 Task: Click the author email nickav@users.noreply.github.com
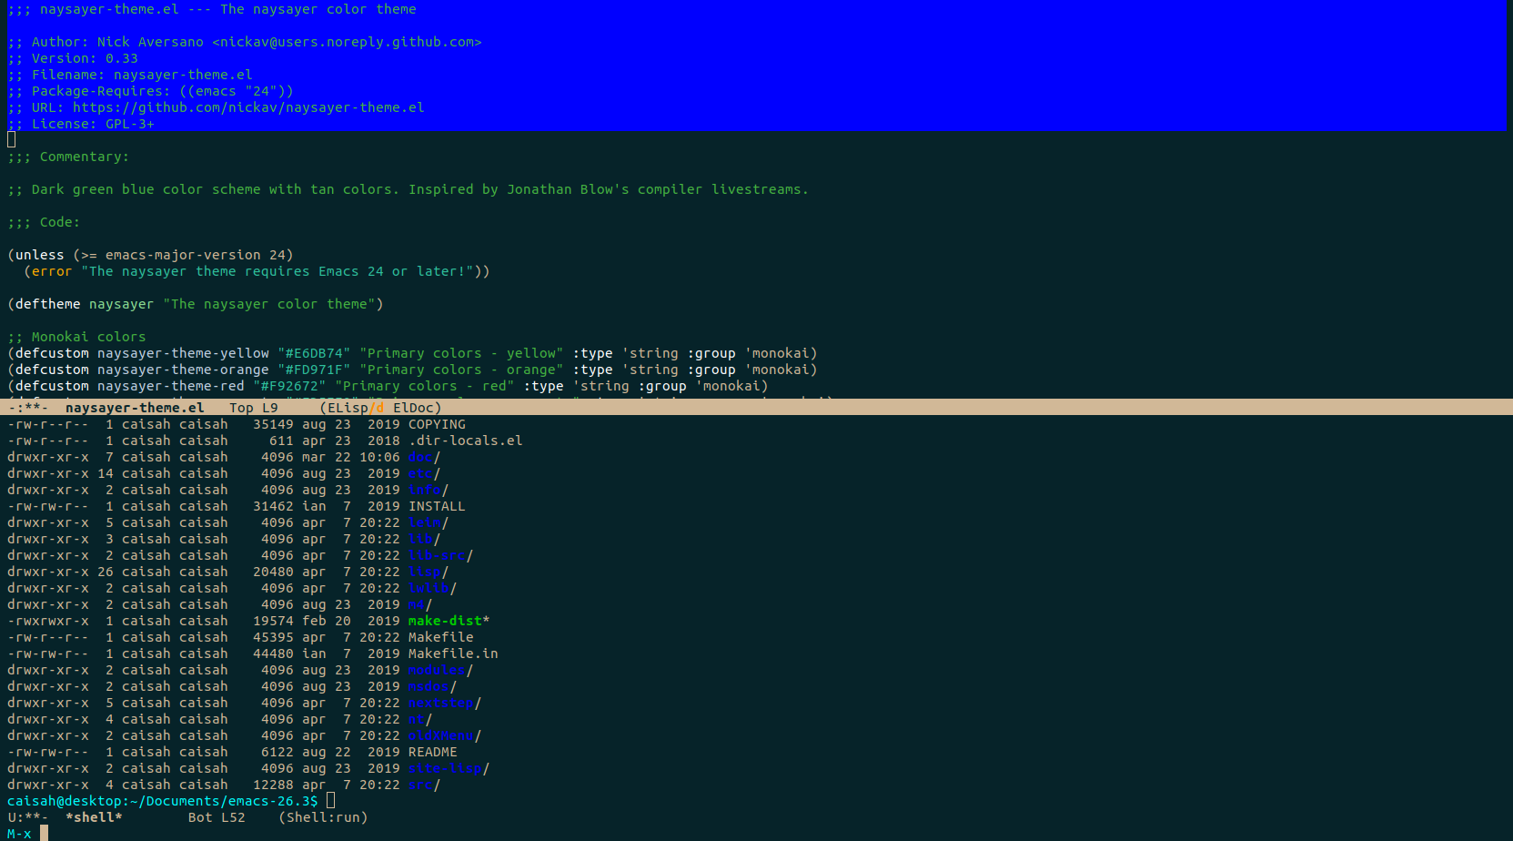point(347,42)
